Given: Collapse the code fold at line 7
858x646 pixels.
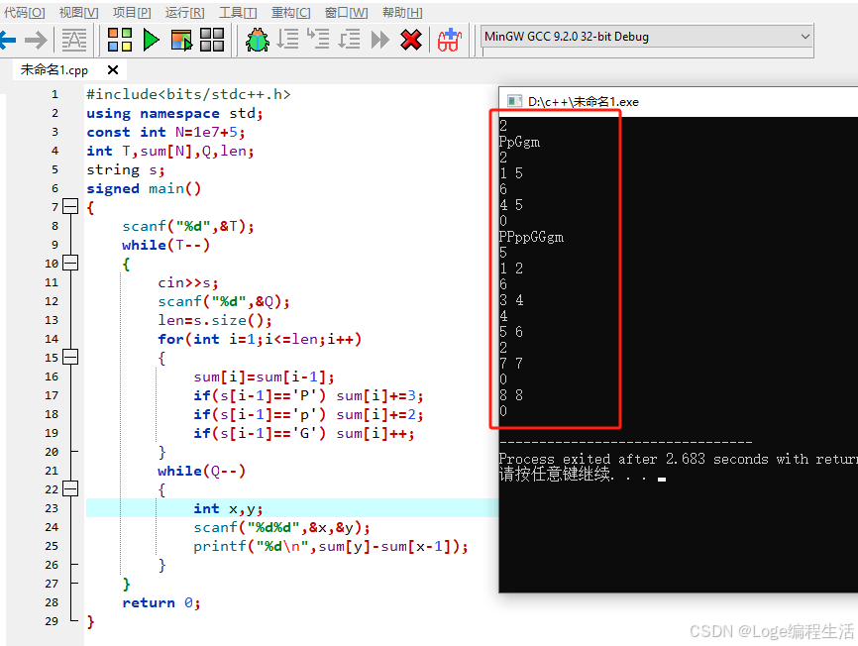Looking at the screenshot, I should tap(70, 206).
